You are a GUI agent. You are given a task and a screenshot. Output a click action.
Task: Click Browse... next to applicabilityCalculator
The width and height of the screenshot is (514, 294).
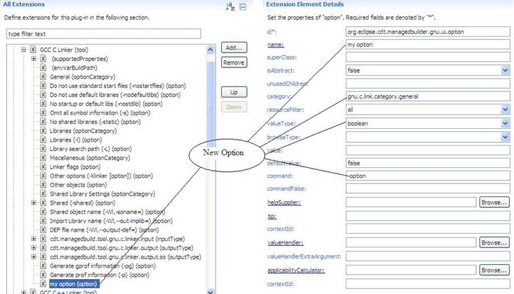tap(494, 270)
